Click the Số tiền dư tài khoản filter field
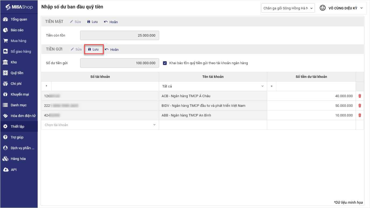This screenshot has width=370, height=208. [316, 86]
